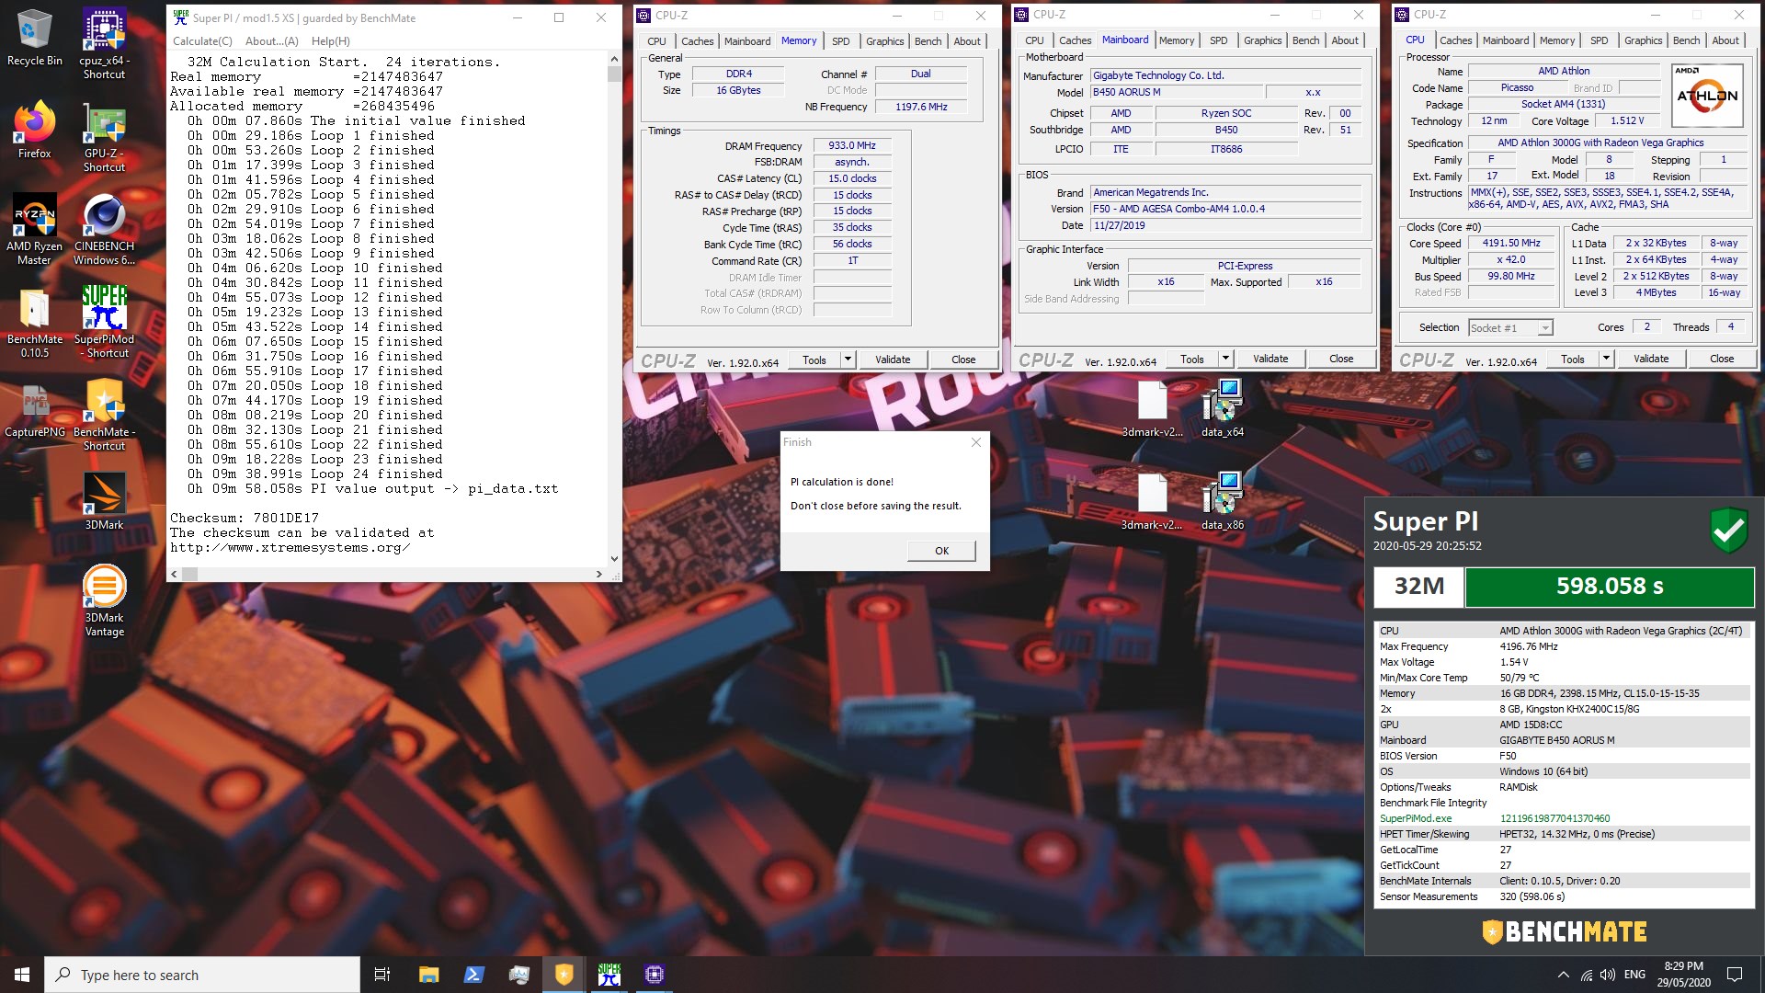Open Help(H) menu in Super PI
Image resolution: width=1765 pixels, height=993 pixels.
tap(331, 41)
